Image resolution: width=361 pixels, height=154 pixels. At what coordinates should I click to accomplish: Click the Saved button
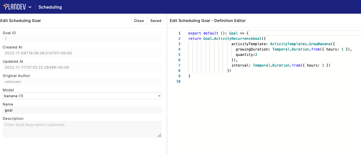156,21
